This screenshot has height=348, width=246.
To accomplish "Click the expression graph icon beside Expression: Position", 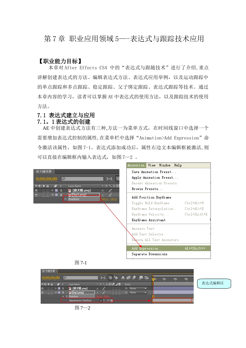I will click(105, 301).
